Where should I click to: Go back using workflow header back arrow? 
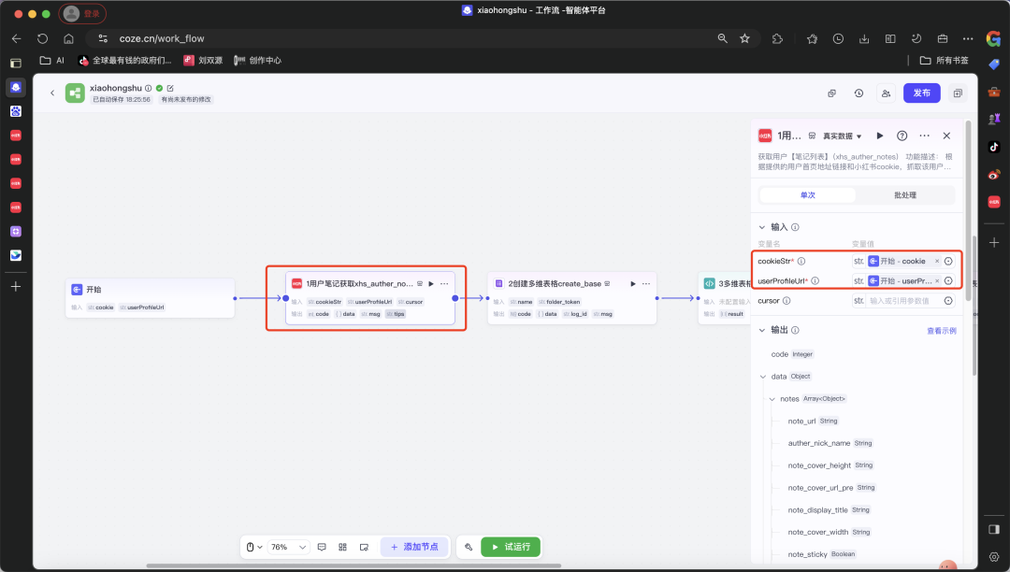point(52,93)
